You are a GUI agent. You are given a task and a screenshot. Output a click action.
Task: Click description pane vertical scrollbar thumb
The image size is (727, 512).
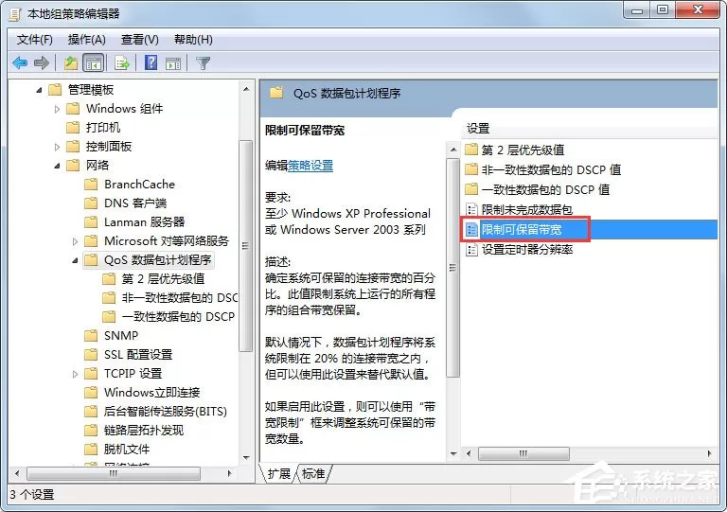pos(453,267)
